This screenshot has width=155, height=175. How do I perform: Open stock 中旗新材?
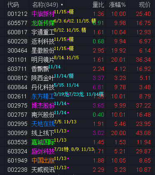click(43, 14)
